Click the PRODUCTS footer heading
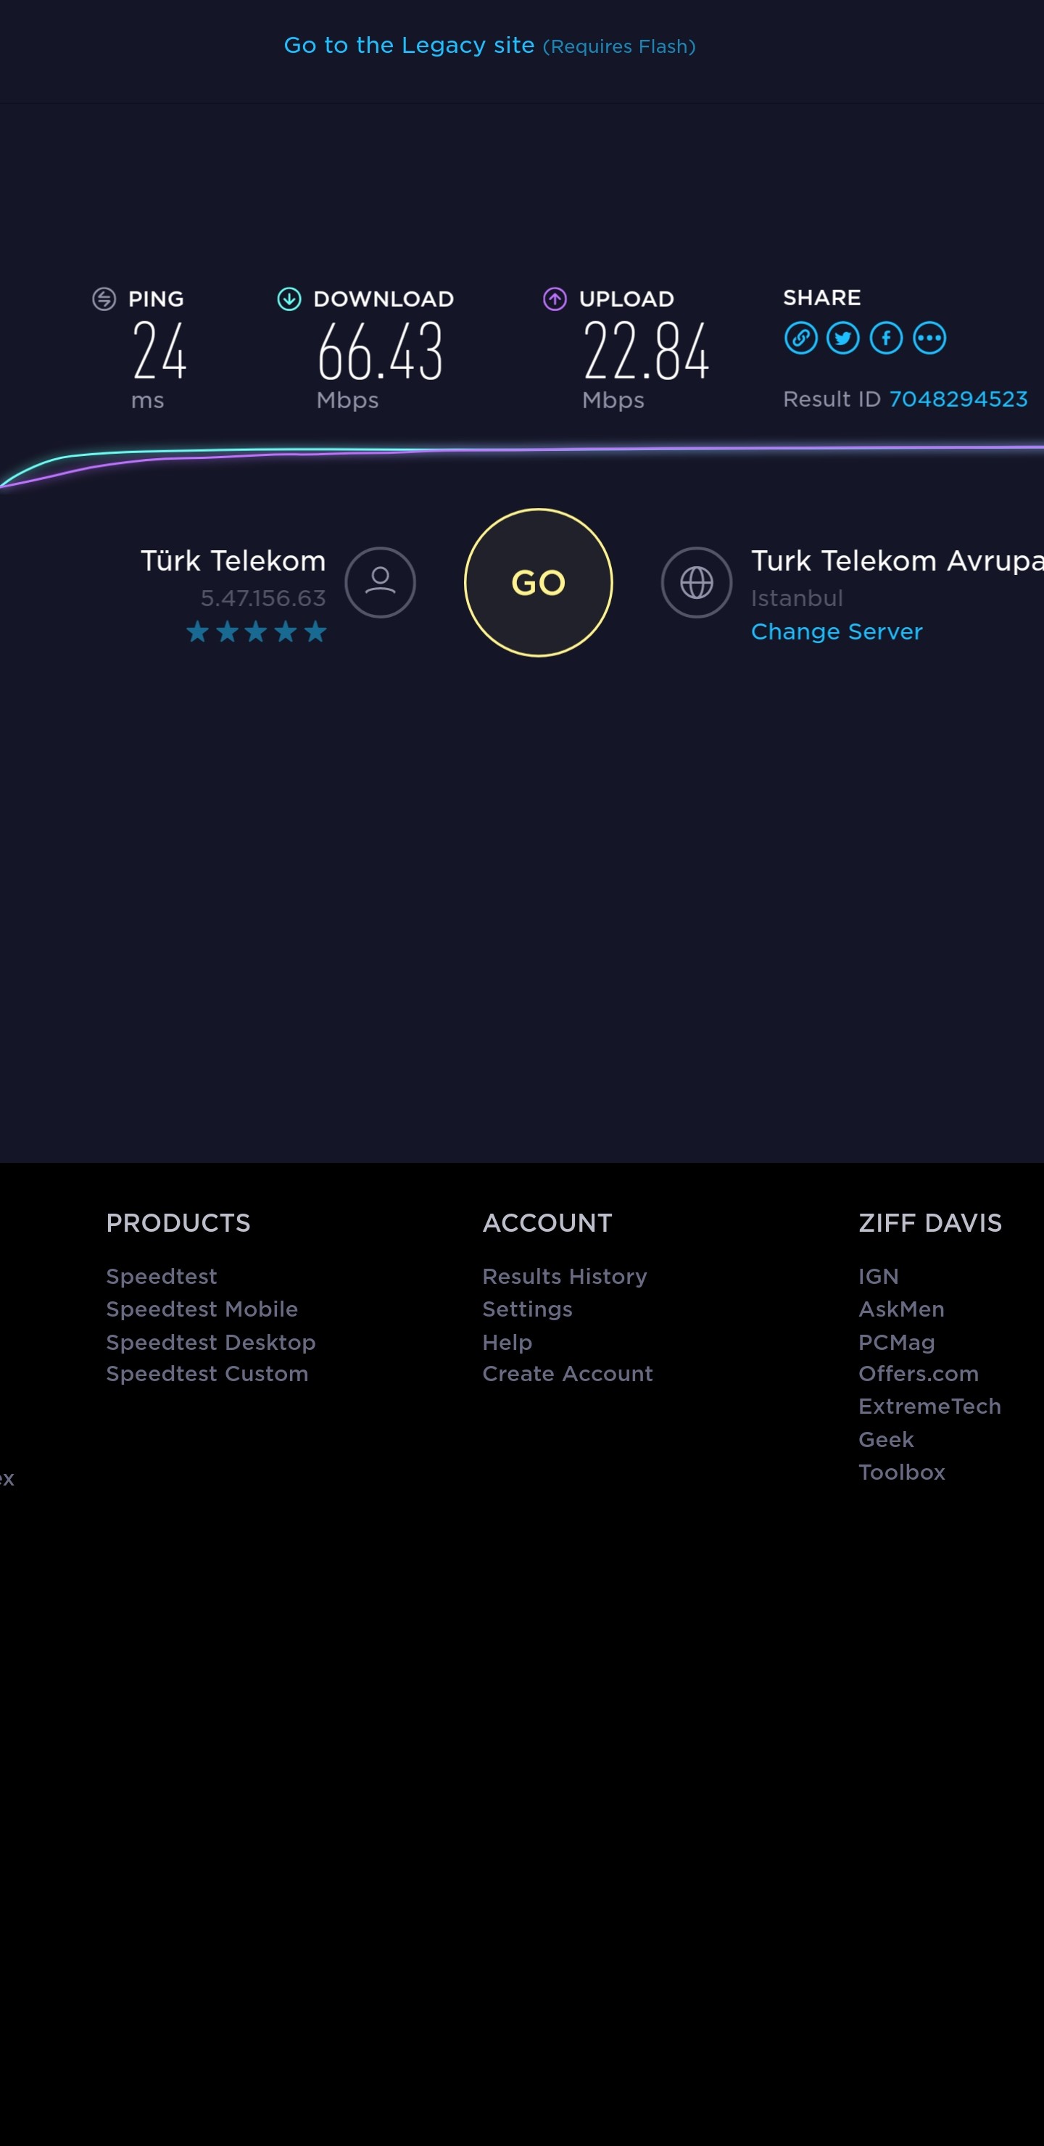This screenshot has width=1044, height=2146. [x=178, y=1223]
